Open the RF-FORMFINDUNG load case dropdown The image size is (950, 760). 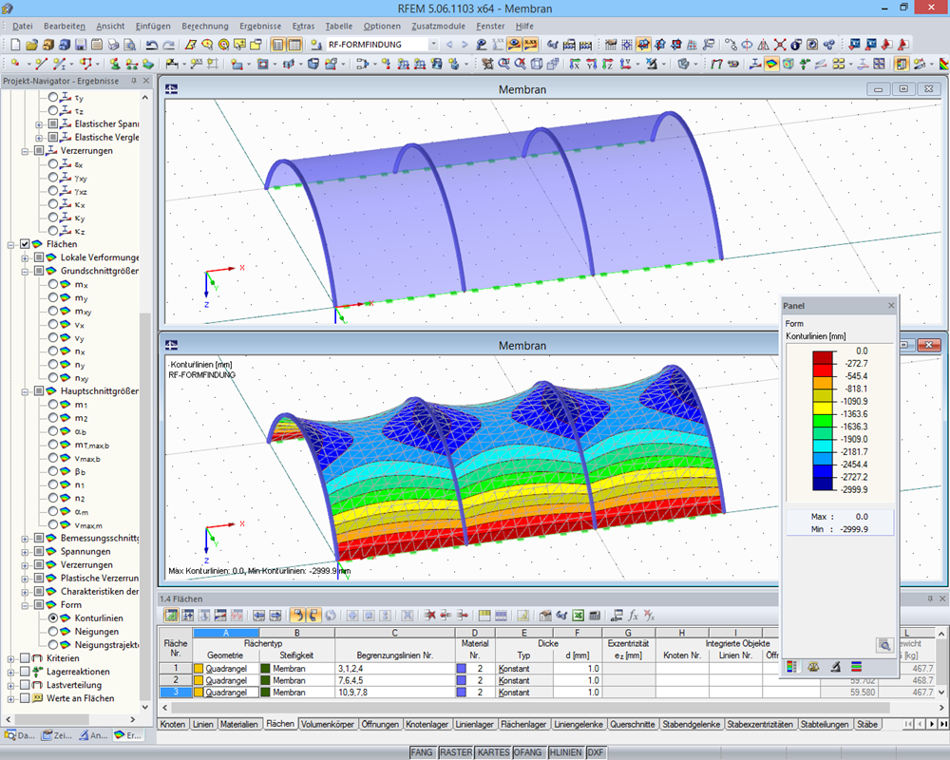[x=434, y=46]
